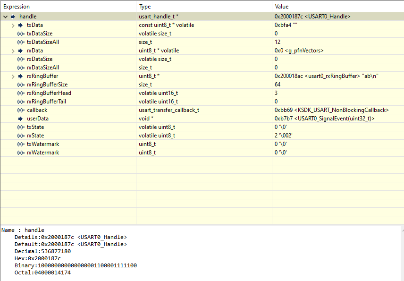Click the variable icon beside txWatermark
Screen dimensions: 404x281
[21, 144]
